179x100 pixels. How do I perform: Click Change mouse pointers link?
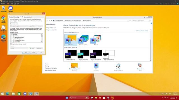tap(51, 30)
